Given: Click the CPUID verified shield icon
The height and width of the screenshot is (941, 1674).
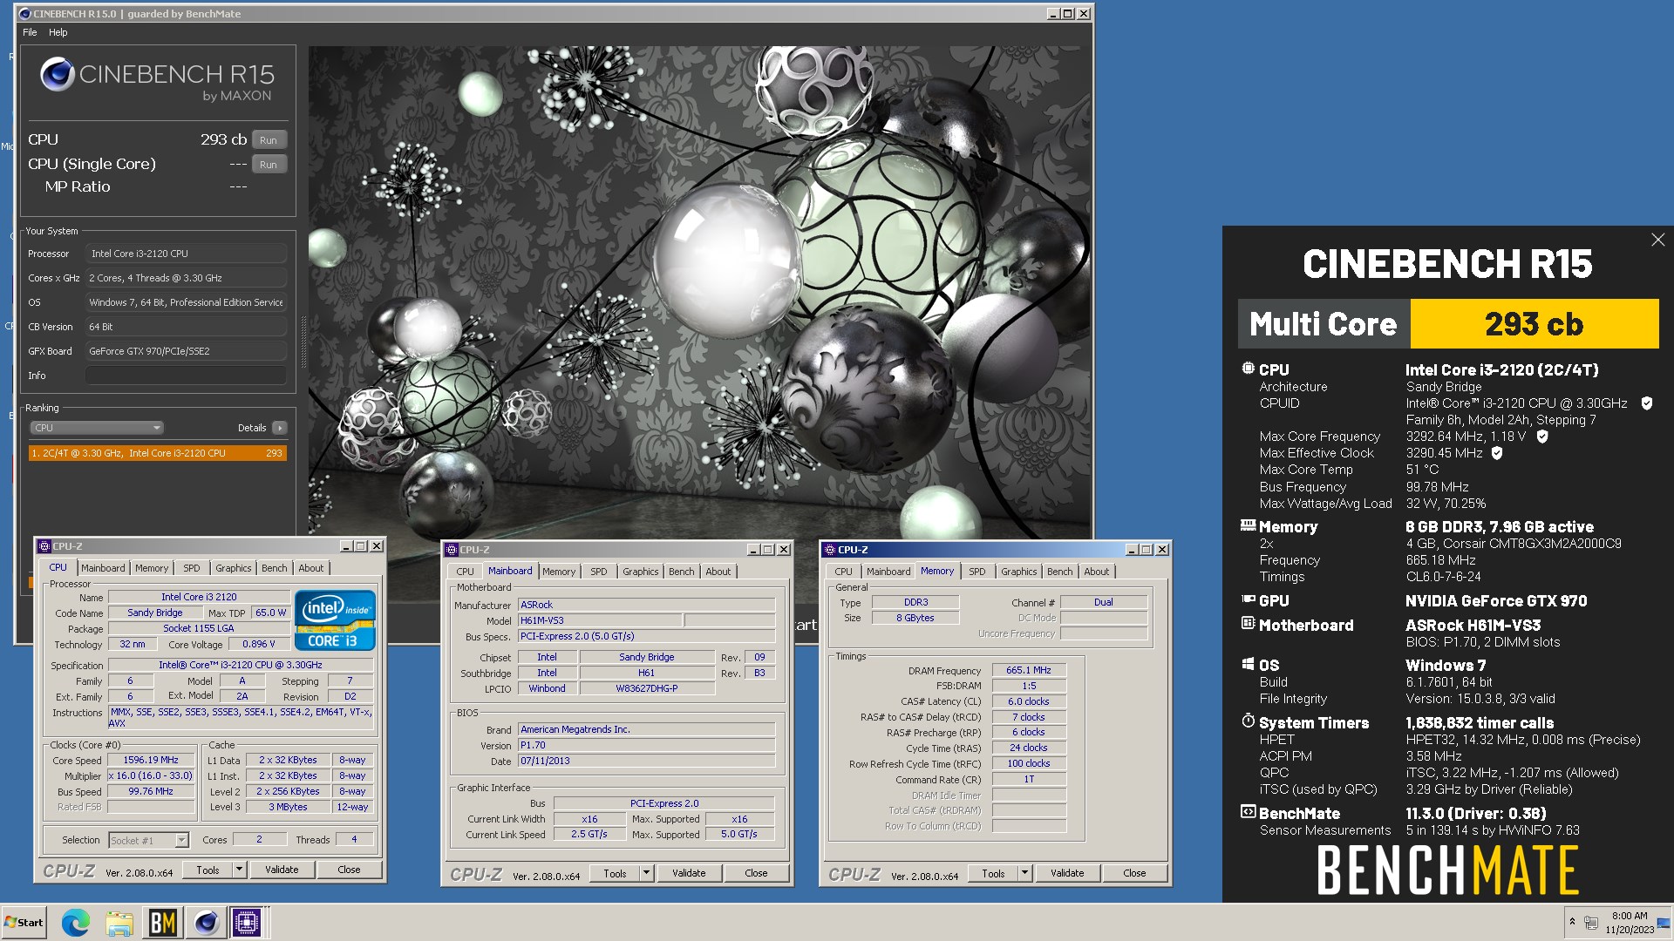Looking at the screenshot, I should (x=1647, y=403).
